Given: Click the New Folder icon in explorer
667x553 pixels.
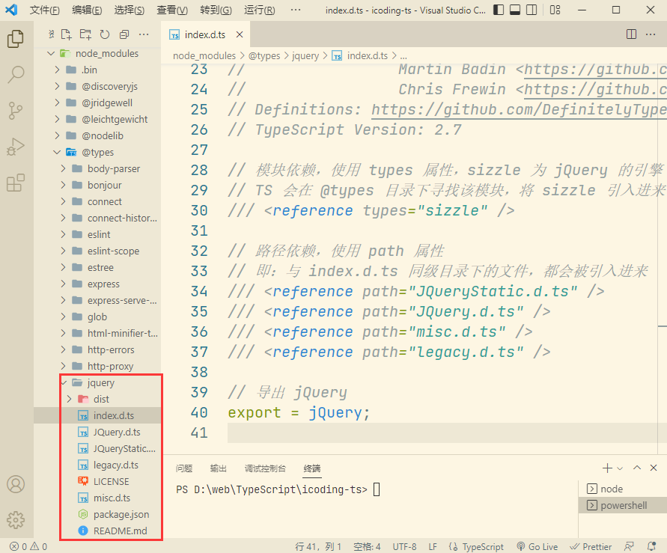Looking at the screenshot, I should pyautogui.click(x=85, y=34).
